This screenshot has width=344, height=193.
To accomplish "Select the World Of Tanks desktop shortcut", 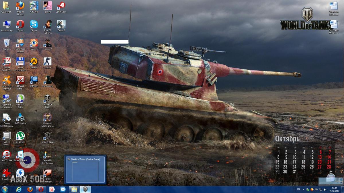I will click(48, 101).
